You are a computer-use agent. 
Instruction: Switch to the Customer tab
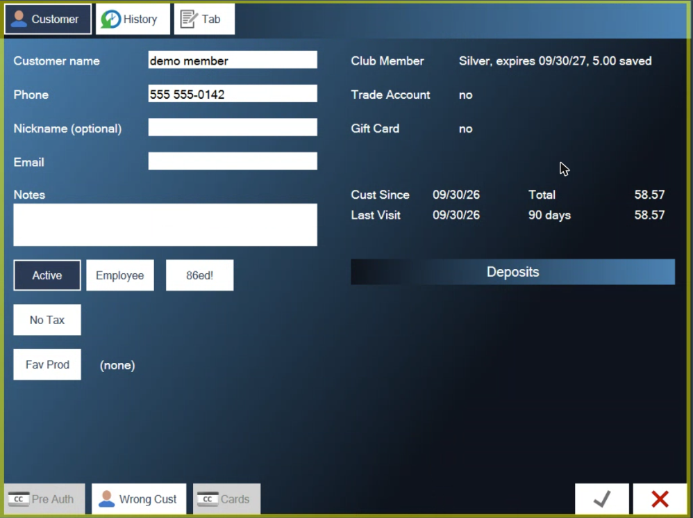pyautogui.click(x=48, y=19)
